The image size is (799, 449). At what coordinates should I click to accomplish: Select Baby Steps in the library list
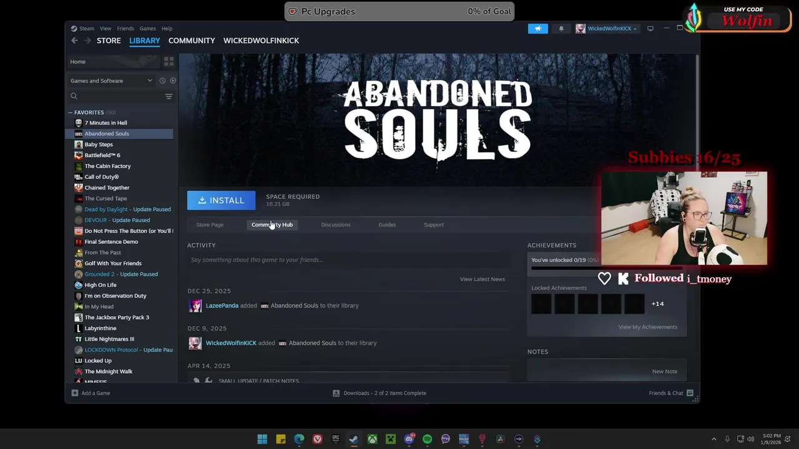pos(99,144)
